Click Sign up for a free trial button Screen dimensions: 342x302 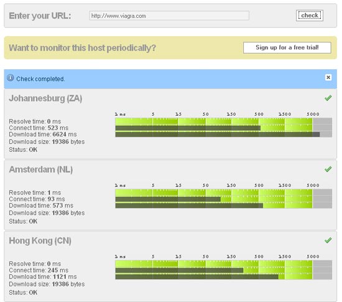(287, 47)
